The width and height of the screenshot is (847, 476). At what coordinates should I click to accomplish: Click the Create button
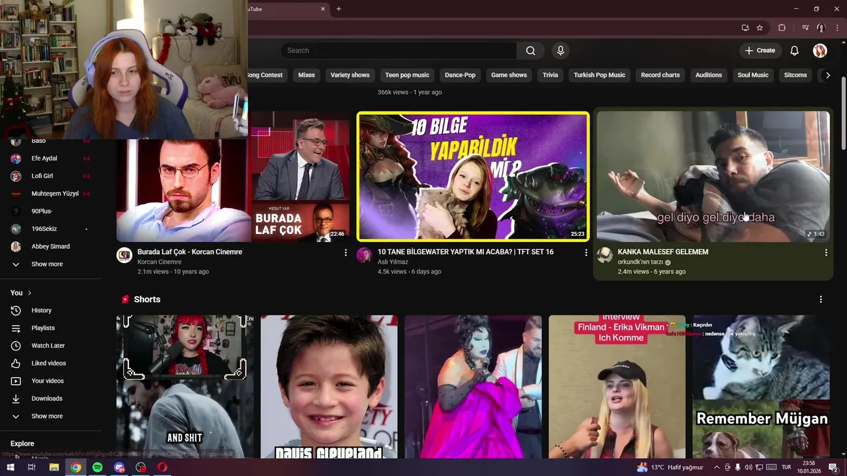click(x=760, y=50)
